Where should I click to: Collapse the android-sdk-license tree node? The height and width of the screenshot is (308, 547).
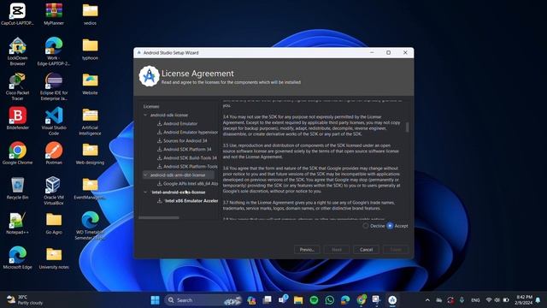pyautogui.click(x=145, y=115)
